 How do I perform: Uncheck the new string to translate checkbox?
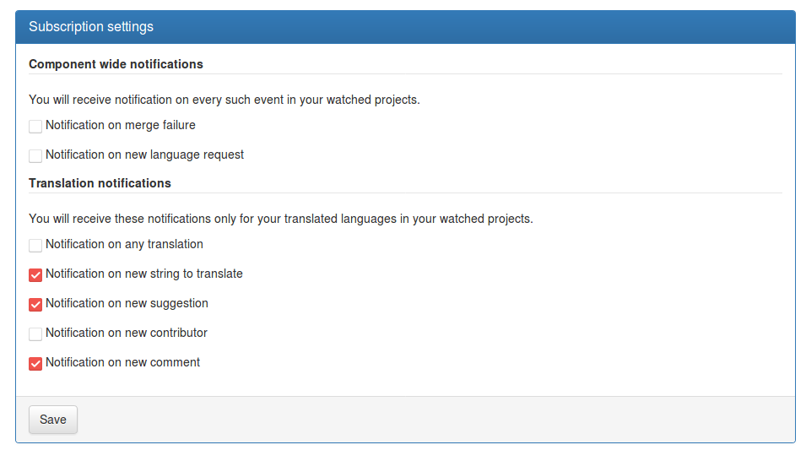pos(35,275)
